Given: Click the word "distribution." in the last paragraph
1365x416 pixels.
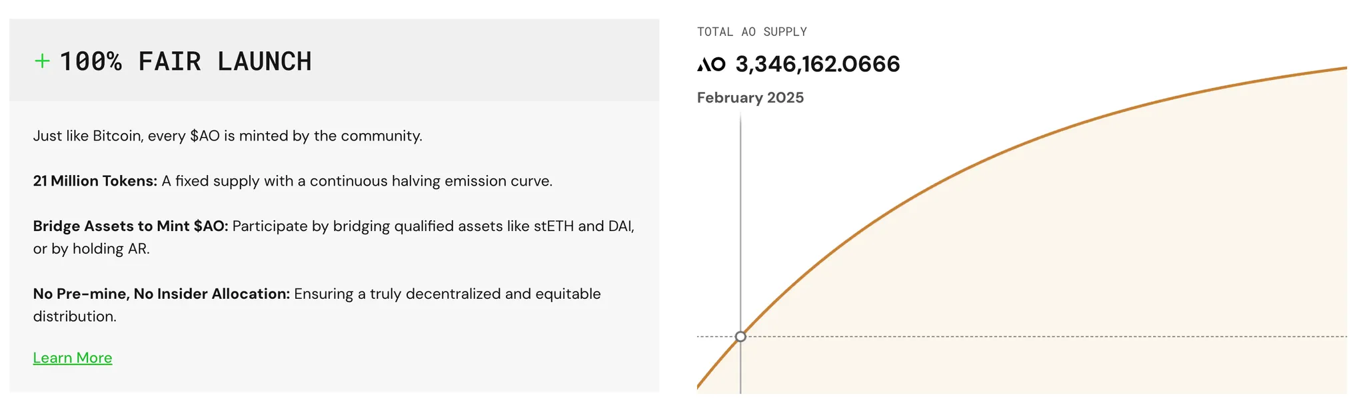Looking at the screenshot, I should click(x=75, y=317).
